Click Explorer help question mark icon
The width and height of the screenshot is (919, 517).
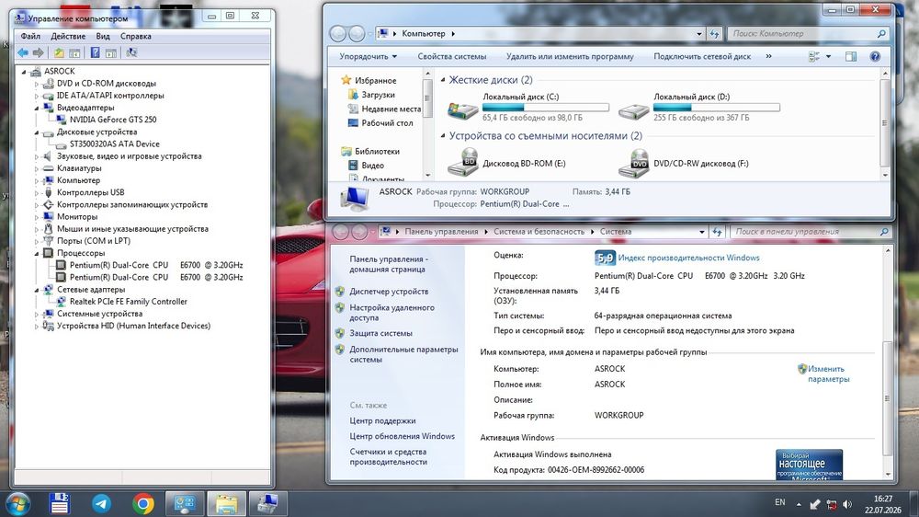click(875, 56)
